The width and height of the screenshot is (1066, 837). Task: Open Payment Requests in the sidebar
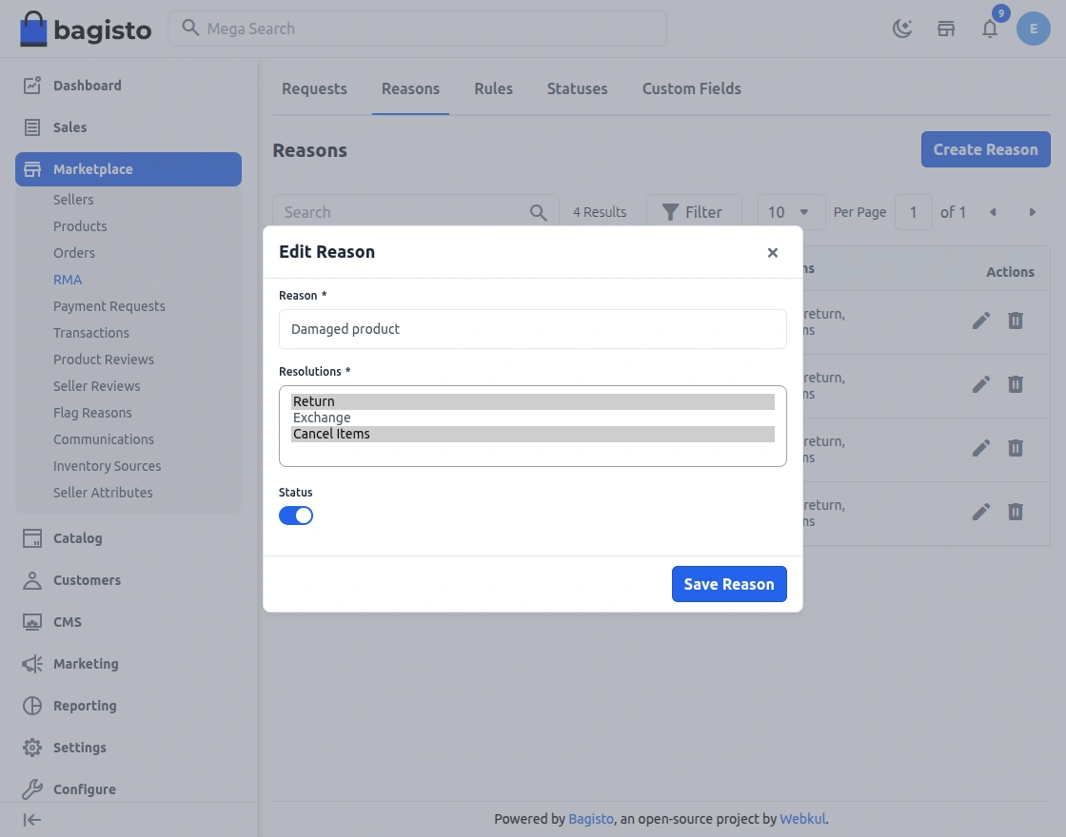pos(109,306)
